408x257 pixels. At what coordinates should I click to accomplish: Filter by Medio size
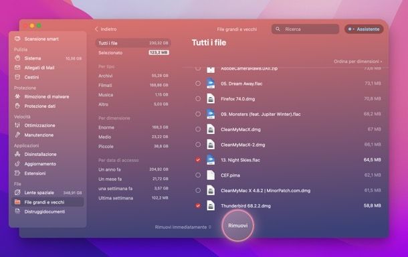[x=133, y=137]
